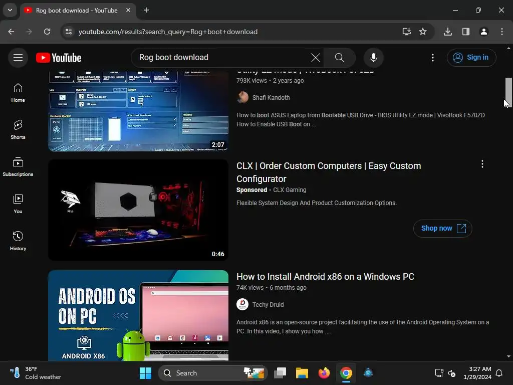Open Chrome three-dot menu
The height and width of the screenshot is (385, 513).
502,32
